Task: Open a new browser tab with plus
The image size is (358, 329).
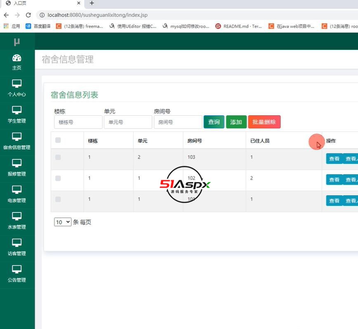Action: pos(92,3)
